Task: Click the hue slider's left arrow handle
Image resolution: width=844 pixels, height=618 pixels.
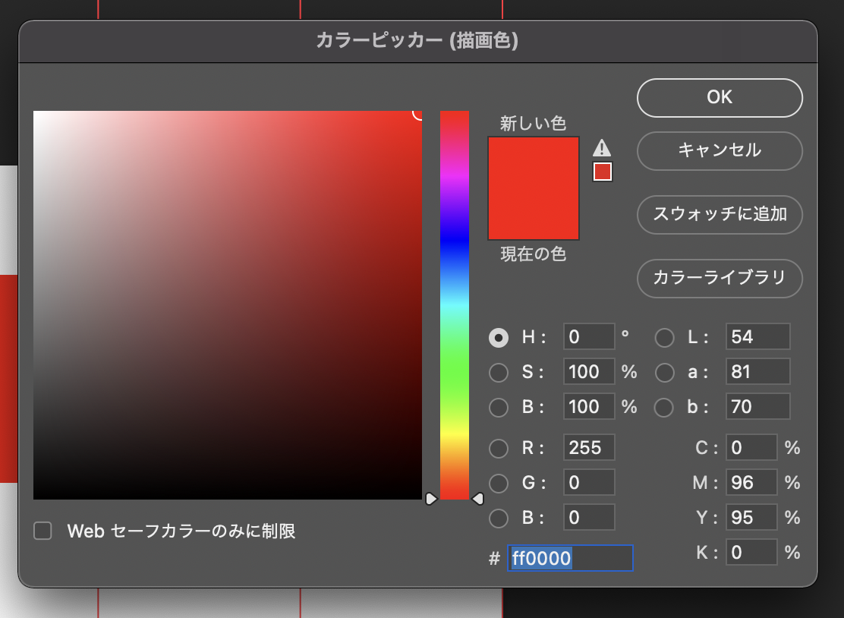Action: (x=430, y=499)
